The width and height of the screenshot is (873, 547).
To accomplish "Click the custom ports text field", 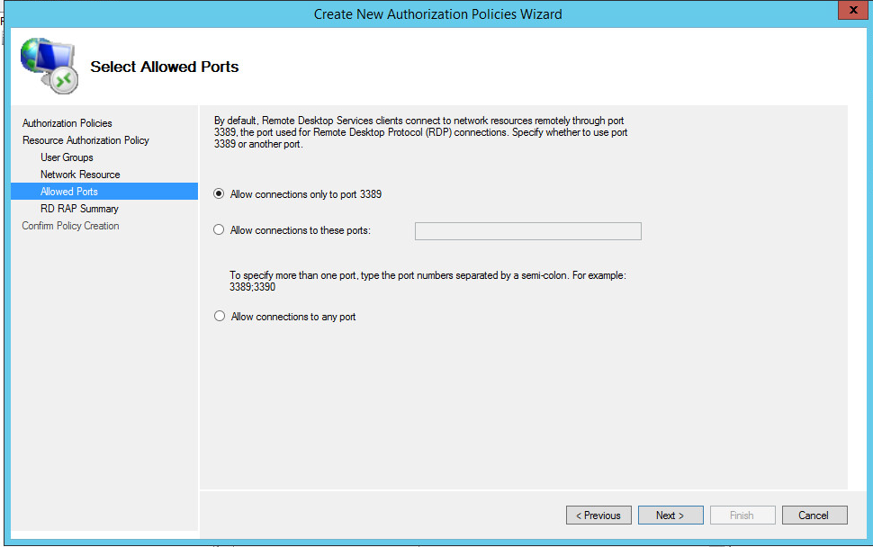I will point(527,231).
